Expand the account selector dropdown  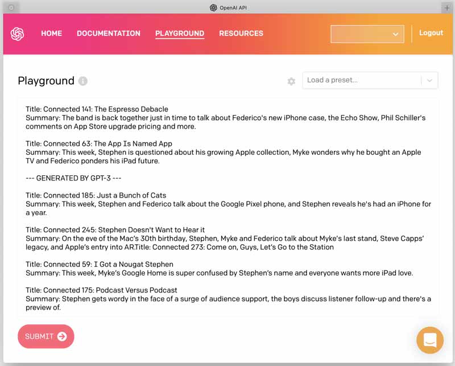[x=367, y=34]
